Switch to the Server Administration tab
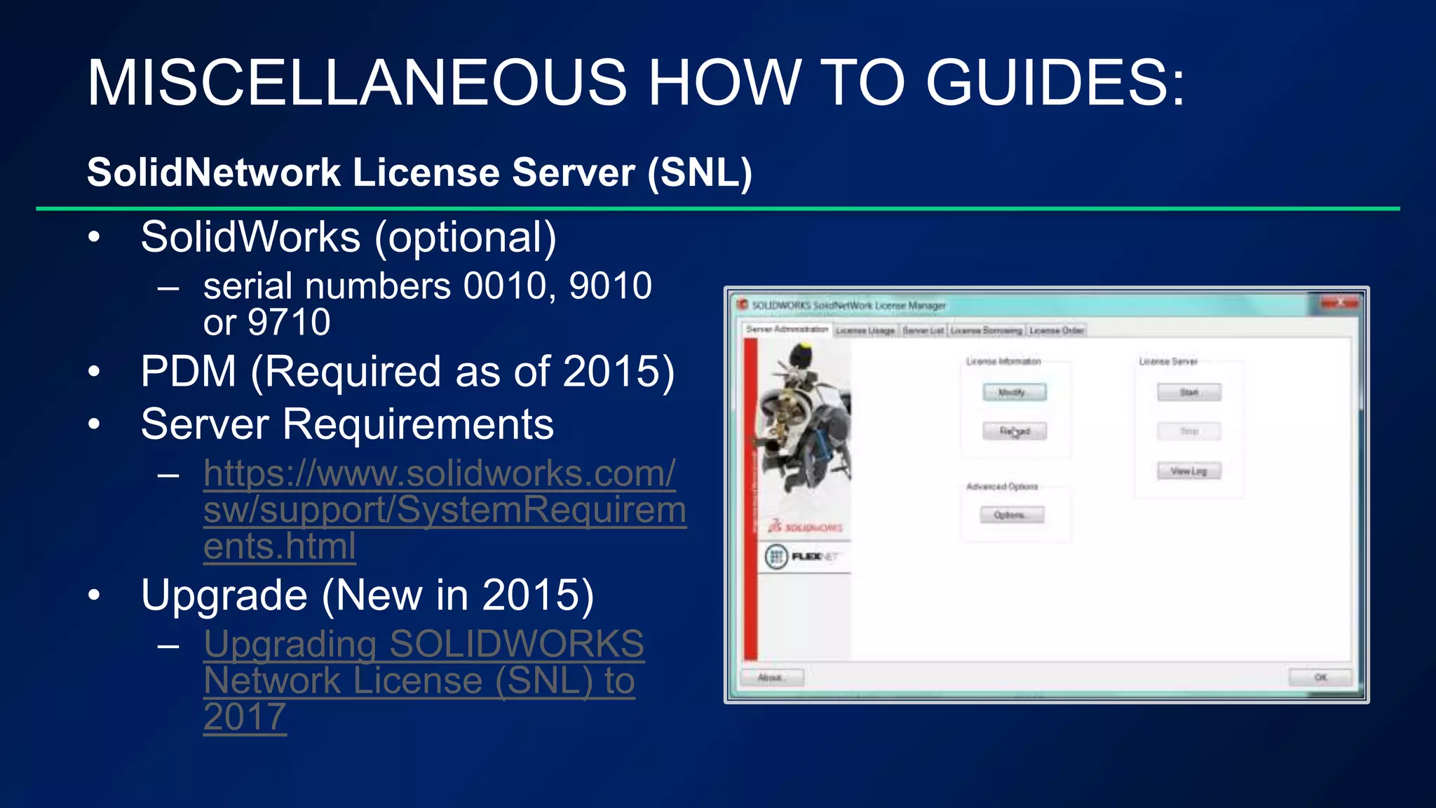1436x808 pixels. coord(786,329)
